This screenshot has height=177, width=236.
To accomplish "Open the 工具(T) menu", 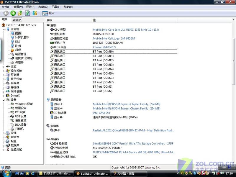I will pos(56,7).
